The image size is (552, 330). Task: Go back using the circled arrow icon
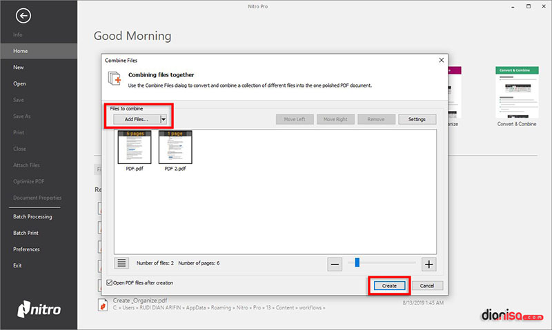[x=23, y=16]
